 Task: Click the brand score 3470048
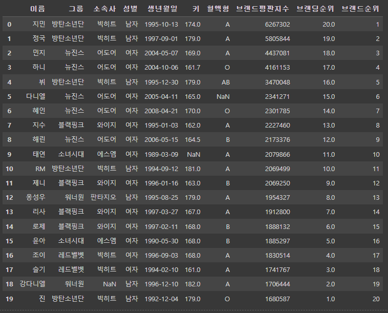tap(277, 82)
